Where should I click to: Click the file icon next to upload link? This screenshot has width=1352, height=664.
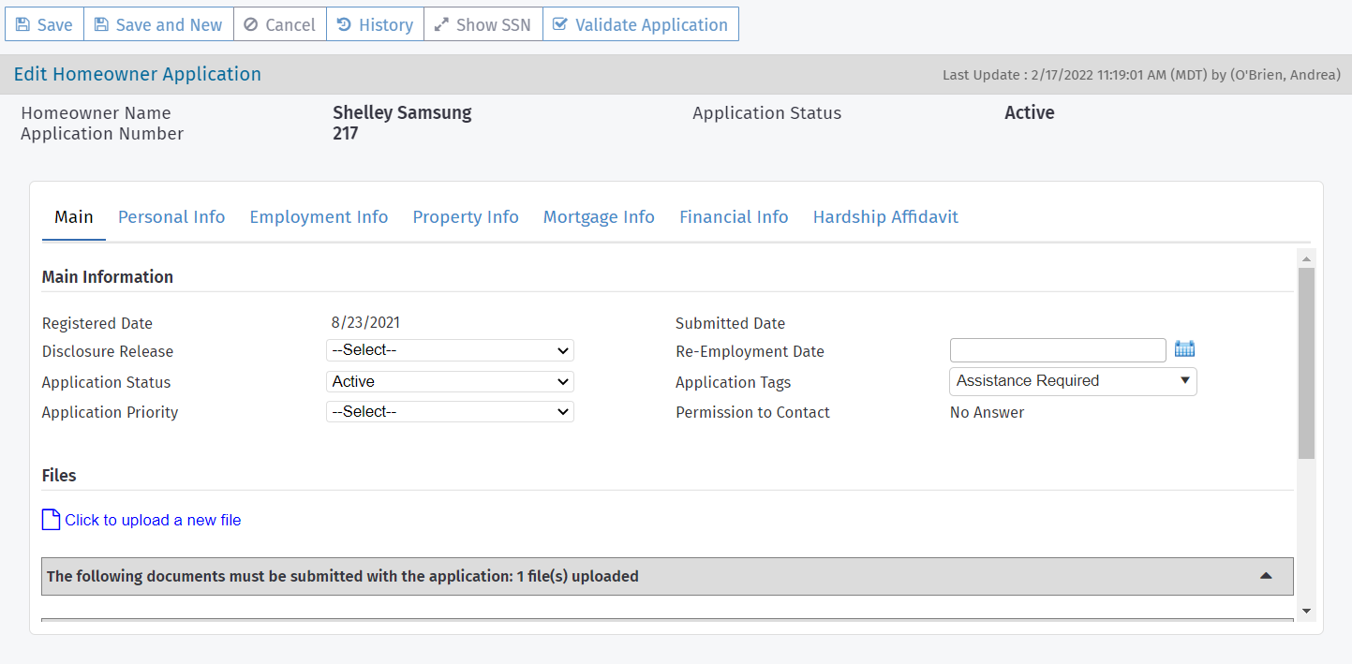coord(51,520)
